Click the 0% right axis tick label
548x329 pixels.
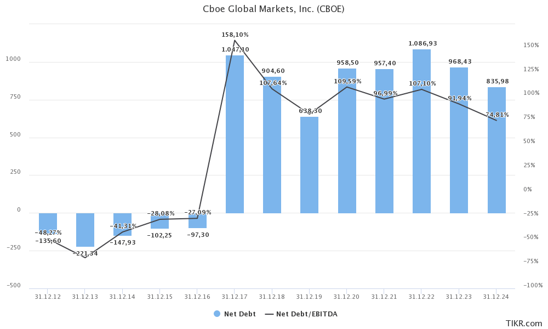527,189
